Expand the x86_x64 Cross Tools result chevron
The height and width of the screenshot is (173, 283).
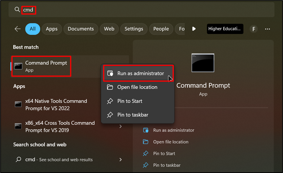pyautogui.click(x=121, y=126)
